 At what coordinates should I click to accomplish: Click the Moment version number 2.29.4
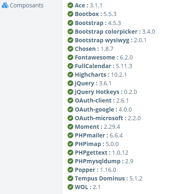point(112,127)
